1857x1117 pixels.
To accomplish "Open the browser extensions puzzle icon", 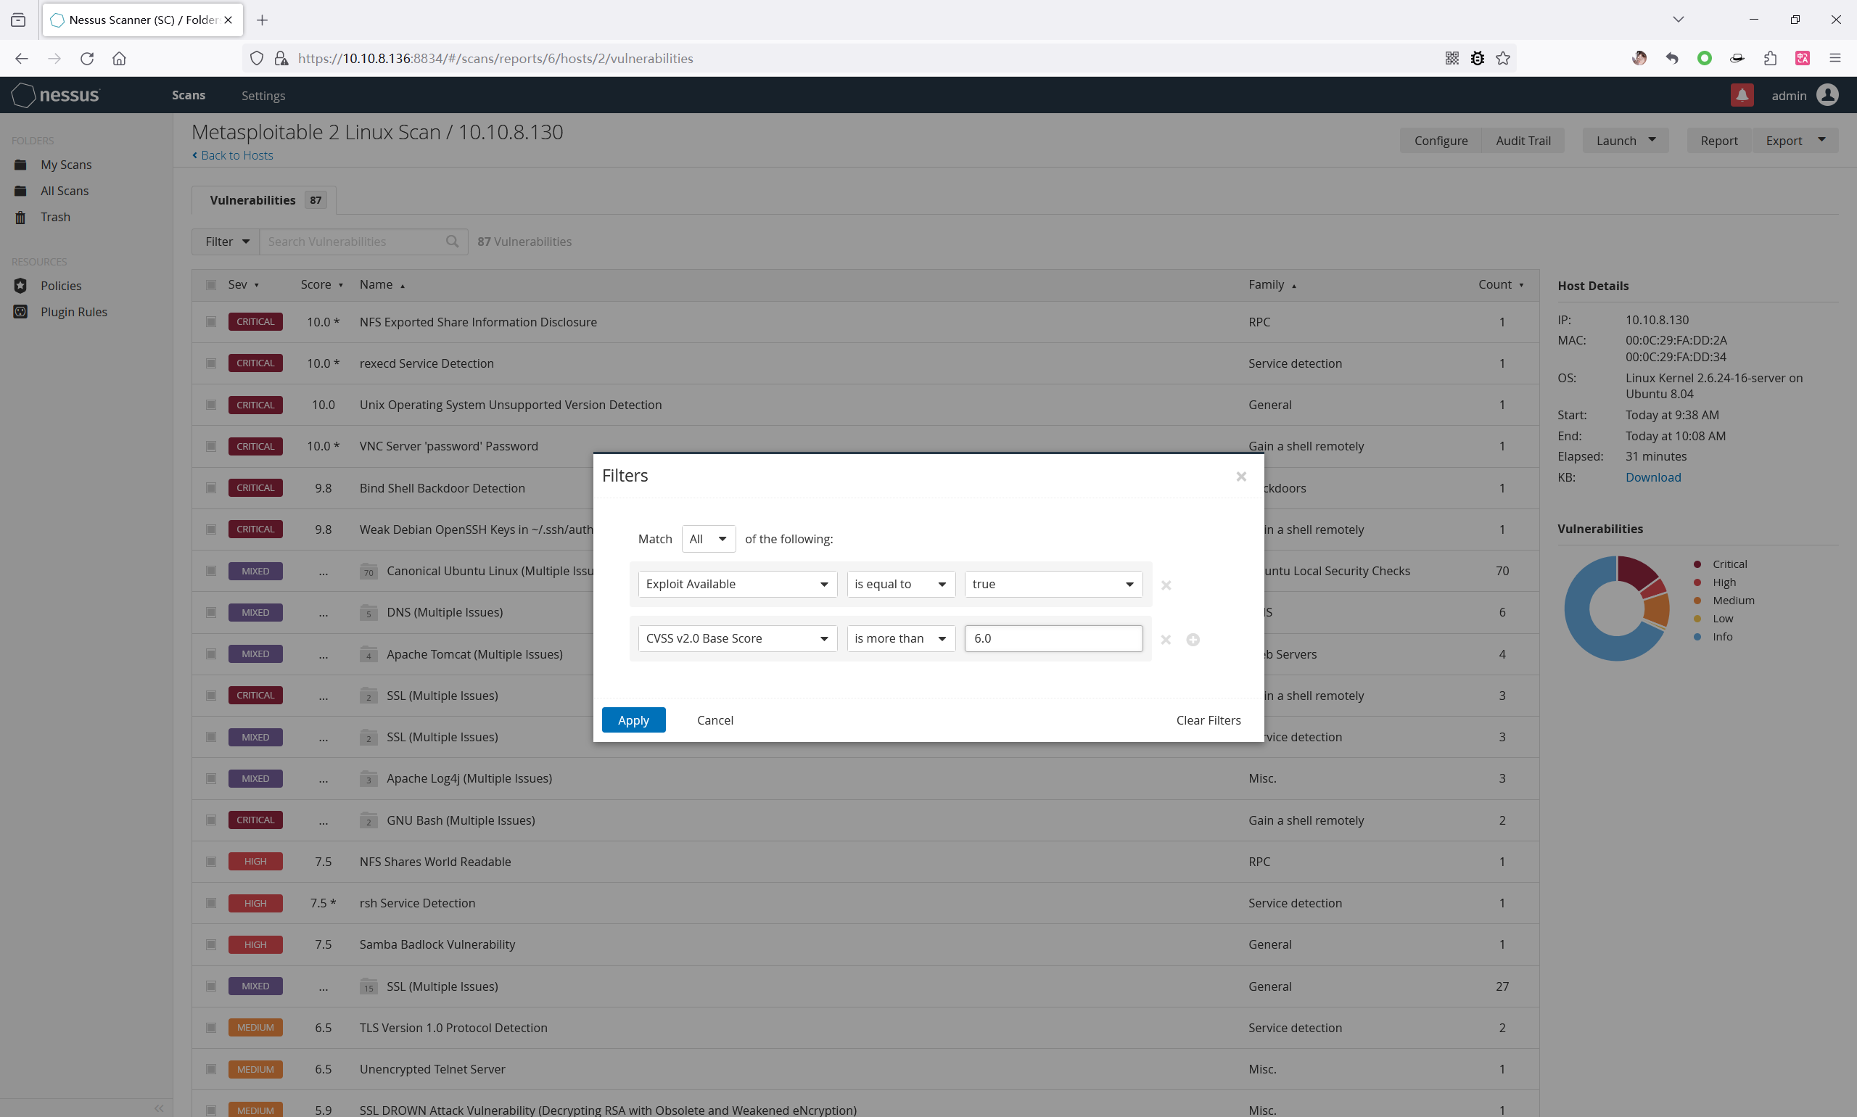I will tap(1770, 58).
